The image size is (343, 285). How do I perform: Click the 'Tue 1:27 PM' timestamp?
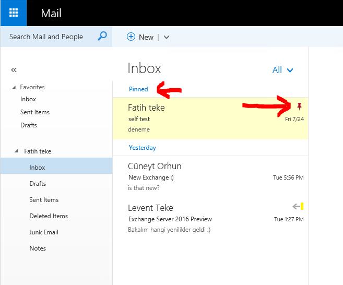pyautogui.click(x=289, y=219)
